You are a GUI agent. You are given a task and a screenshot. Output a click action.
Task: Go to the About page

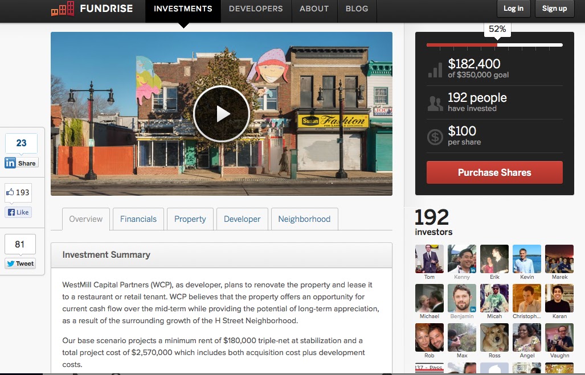[314, 9]
